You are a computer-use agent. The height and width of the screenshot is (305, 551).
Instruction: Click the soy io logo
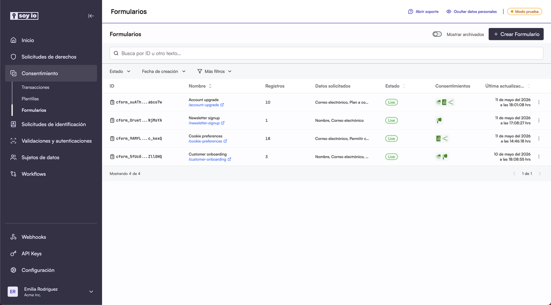pyautogui.click(x=24, y=16)
